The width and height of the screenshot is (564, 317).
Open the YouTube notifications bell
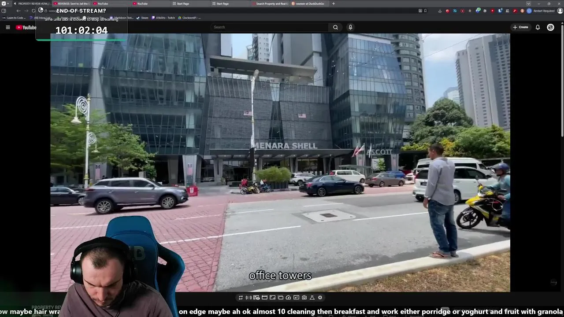click(x=538, y=27)
